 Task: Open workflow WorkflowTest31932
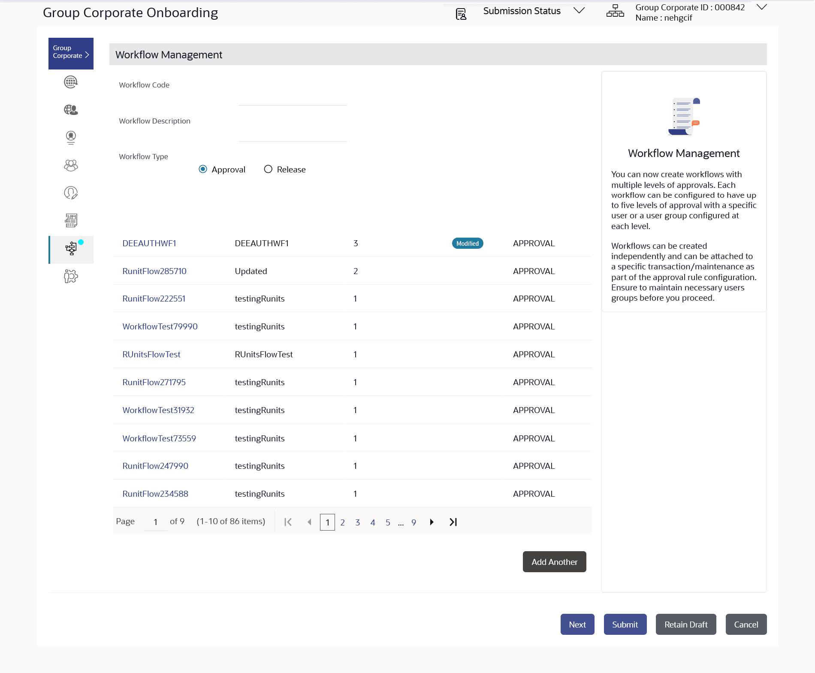[158, 410]
